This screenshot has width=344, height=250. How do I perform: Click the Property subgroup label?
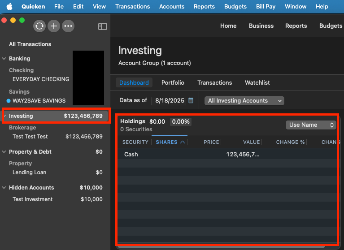point(20,164)
